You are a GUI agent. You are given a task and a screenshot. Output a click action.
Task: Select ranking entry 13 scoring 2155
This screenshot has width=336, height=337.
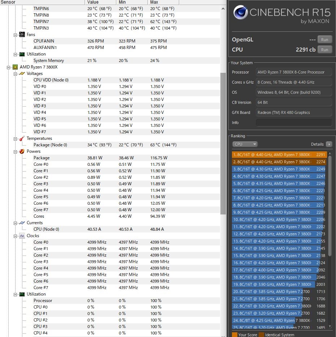tap(279, 241)
